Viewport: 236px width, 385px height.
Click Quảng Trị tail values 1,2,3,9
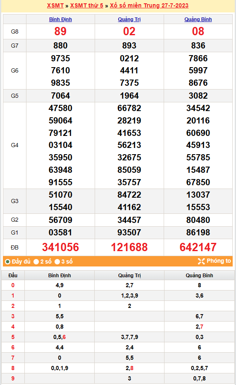(x=129, y=296)
